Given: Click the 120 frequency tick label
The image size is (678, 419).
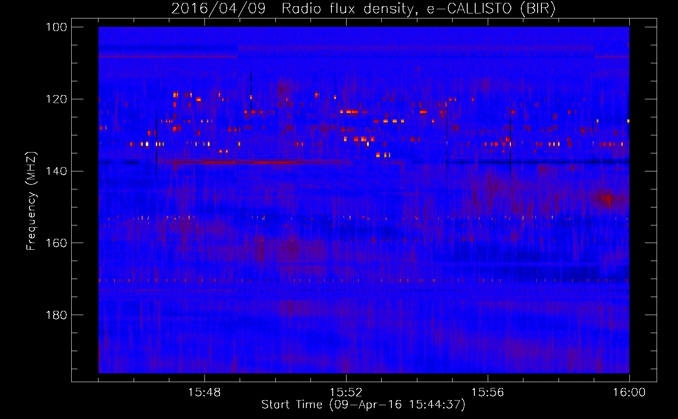Looking at the screenshot, I should (56, 99).
